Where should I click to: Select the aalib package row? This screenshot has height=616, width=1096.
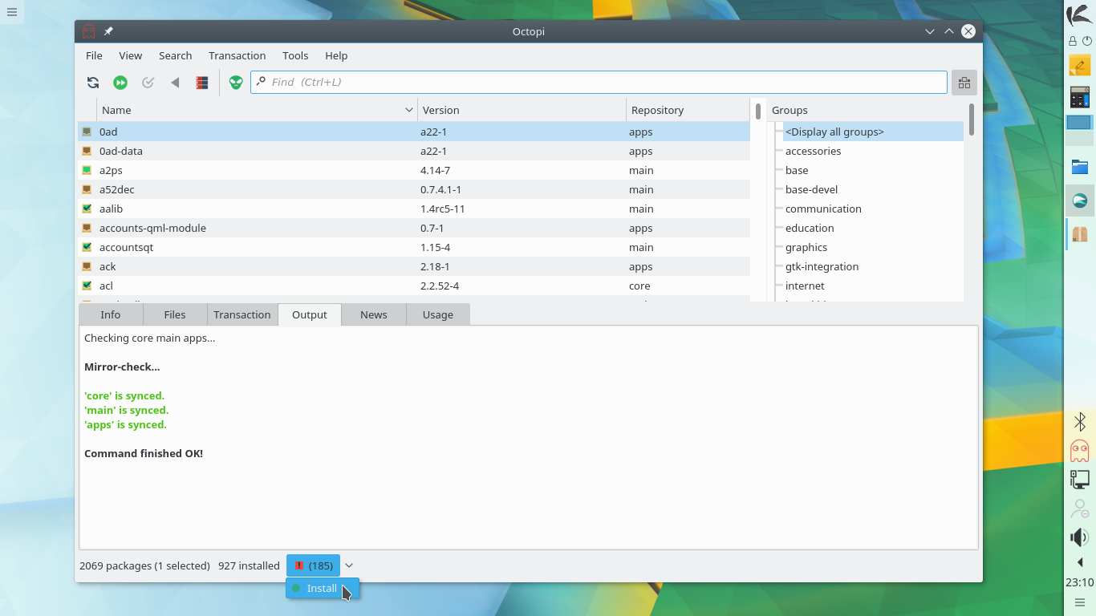414,209
